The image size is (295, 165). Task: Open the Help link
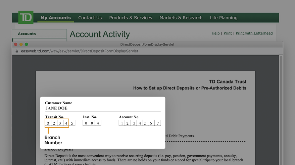click(215, 33)
